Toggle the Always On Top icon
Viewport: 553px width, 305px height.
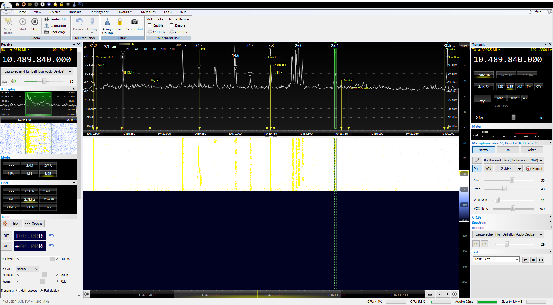point(107,22)
